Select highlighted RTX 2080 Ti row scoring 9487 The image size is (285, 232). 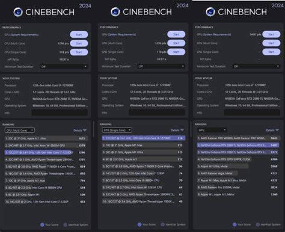[238, 145]
